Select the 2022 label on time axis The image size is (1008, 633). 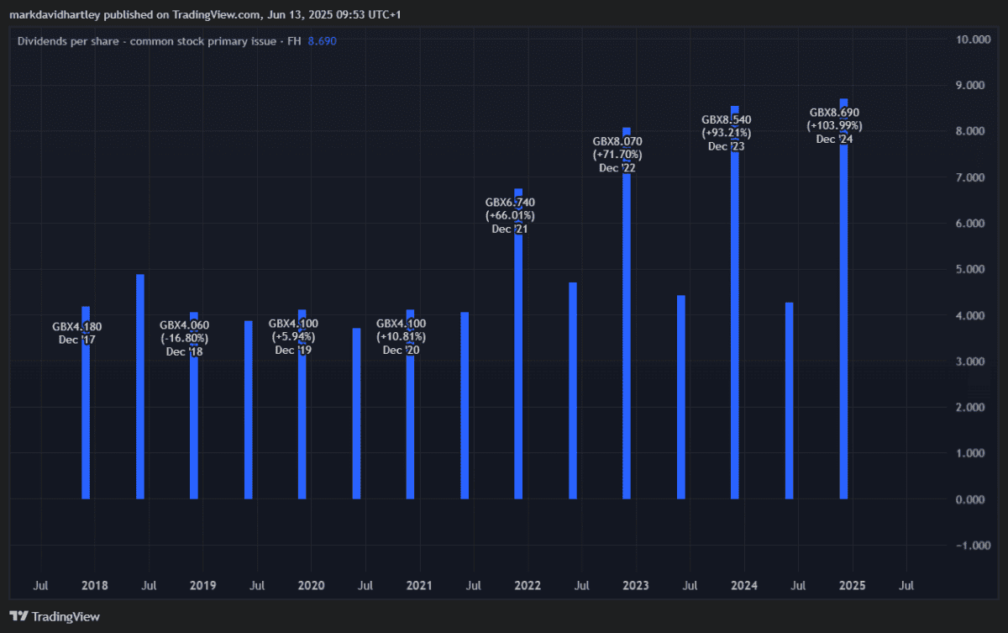(x=528, y=584)
